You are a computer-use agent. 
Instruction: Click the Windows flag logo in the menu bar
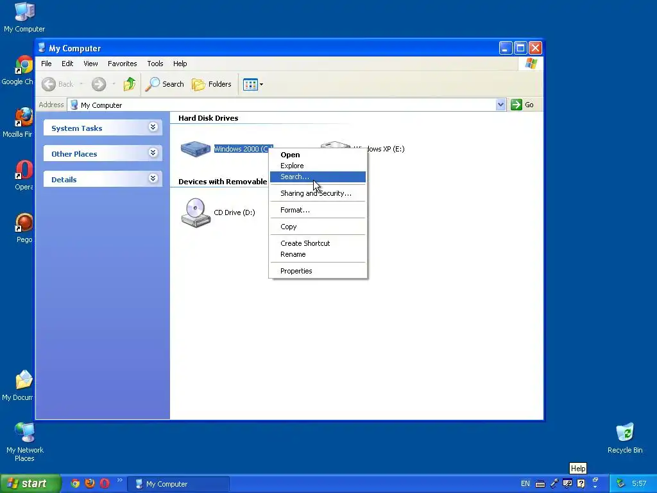point(531,64)
